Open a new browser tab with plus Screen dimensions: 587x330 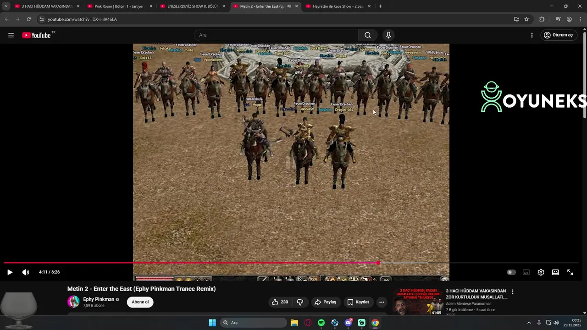[x=380, y=6]
